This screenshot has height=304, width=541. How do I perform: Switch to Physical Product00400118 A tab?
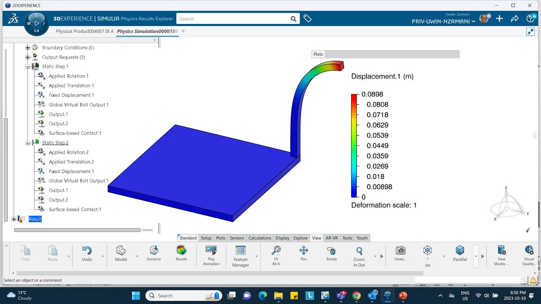(x=85, y=31)
